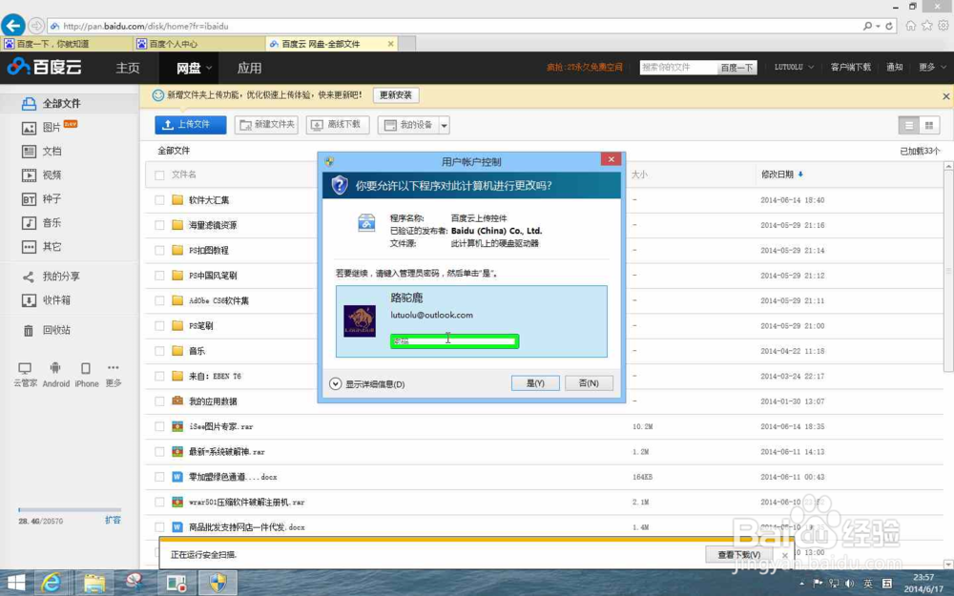Click the UAC shield icon in taskbar

(x=218, y=583)
